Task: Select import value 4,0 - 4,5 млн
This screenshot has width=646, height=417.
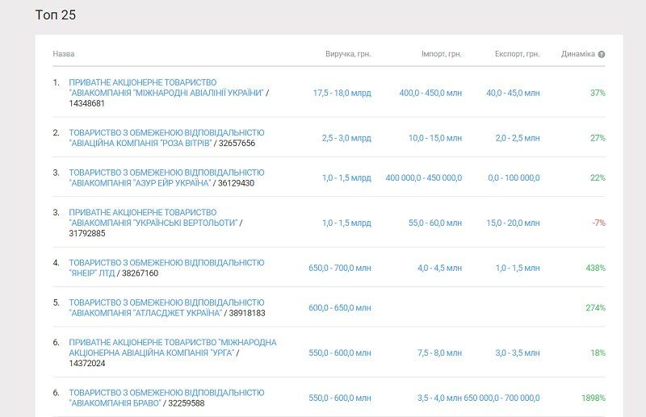Action: click(439, 268)
